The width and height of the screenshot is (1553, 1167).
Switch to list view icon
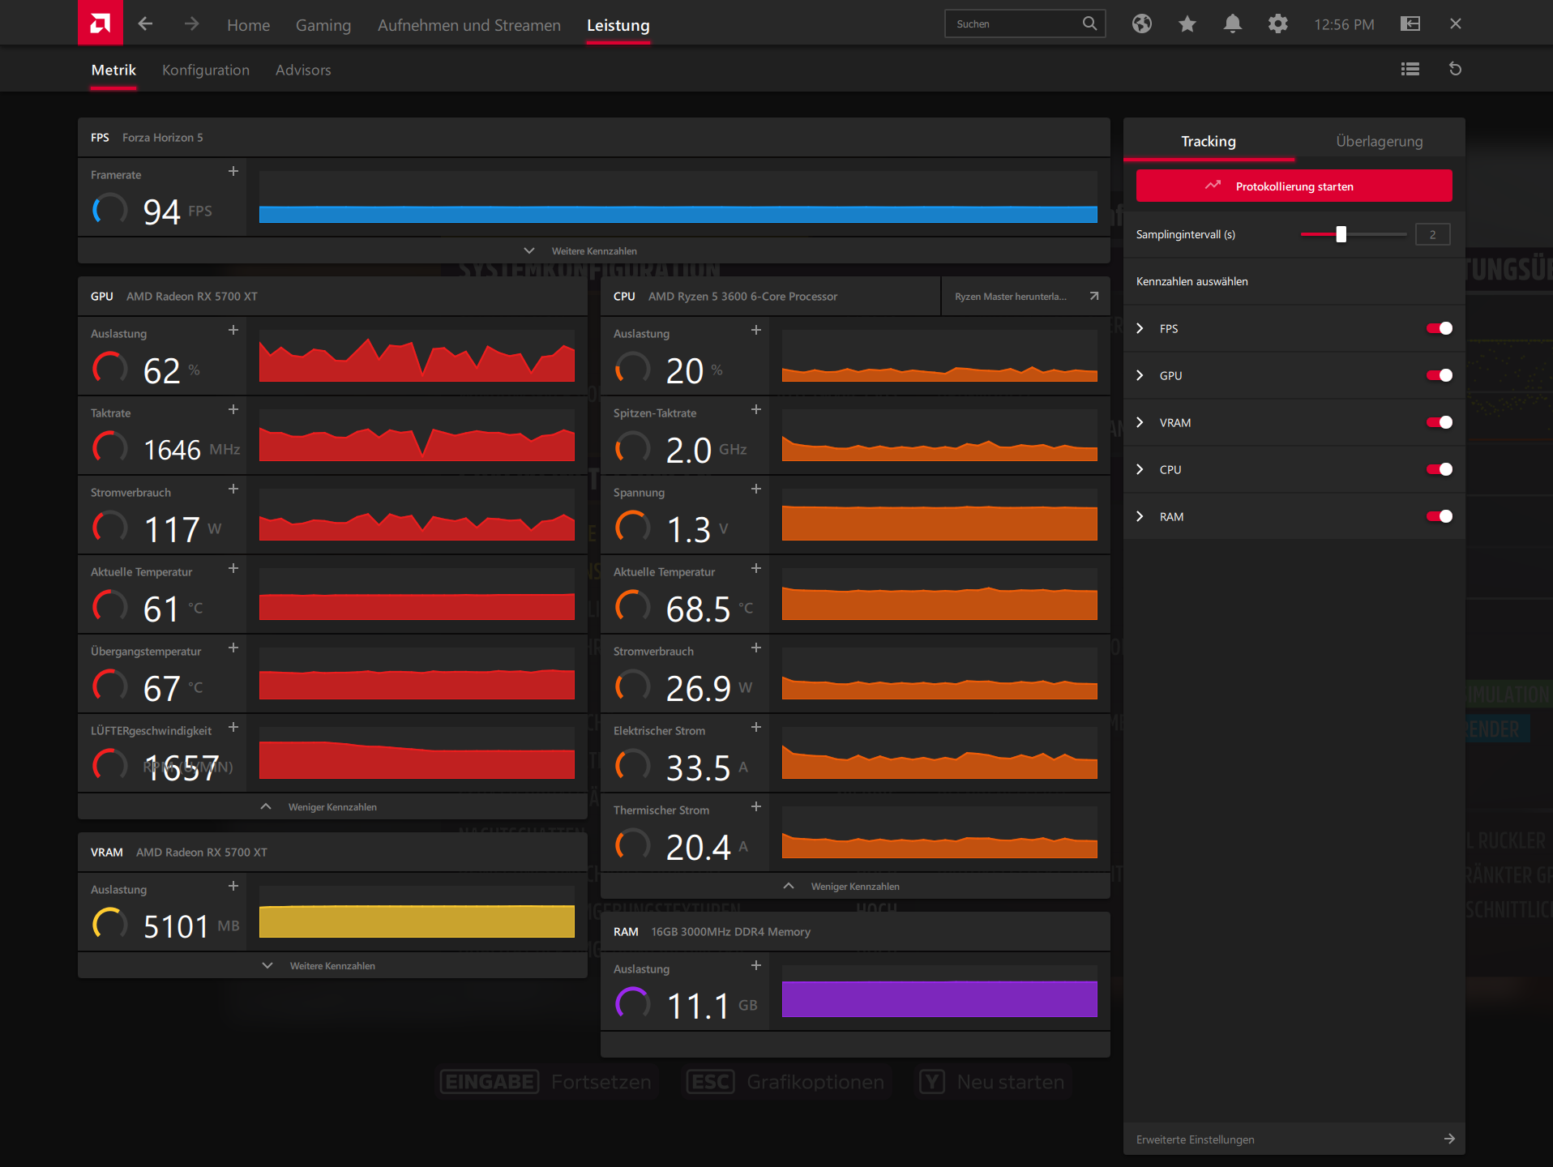[x=1410, y=69]
